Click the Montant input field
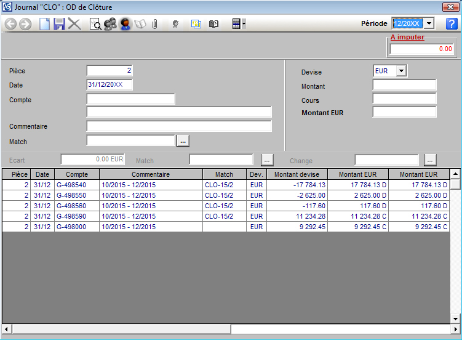462x340 pixels. pyautogui.click(x=404, y=86)
